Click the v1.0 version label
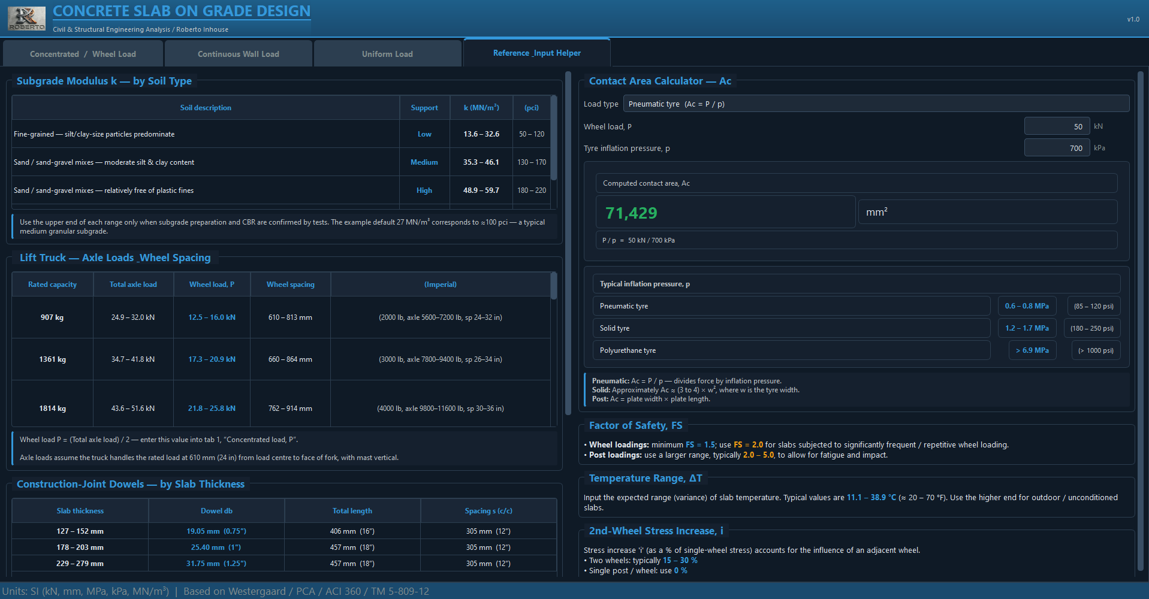The width and height of the screenshot is (1149, 599). click(1133, 19)
